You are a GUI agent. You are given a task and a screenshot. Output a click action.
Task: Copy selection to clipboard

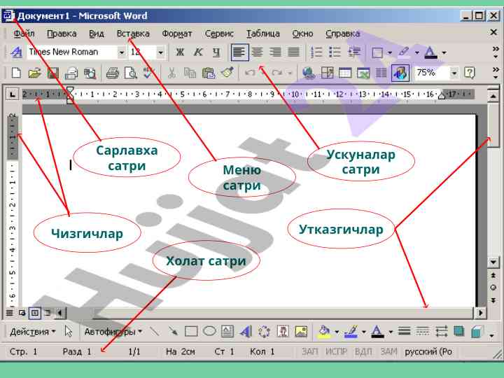[190, 73]
